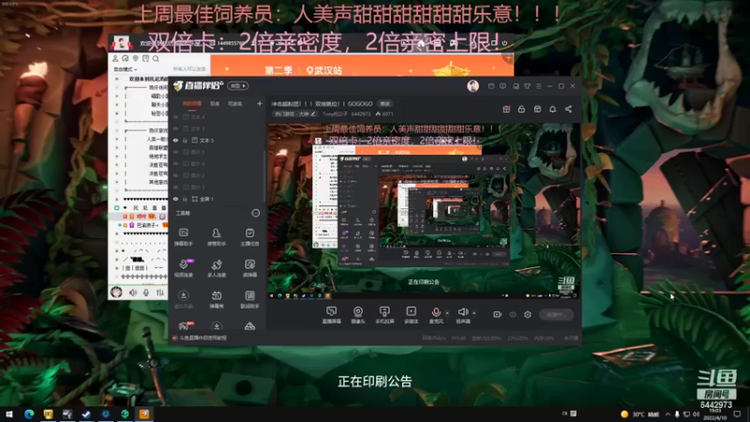Add the 摄像头 camera source
The height and width of the screenshot is (422, 750).
358,315
